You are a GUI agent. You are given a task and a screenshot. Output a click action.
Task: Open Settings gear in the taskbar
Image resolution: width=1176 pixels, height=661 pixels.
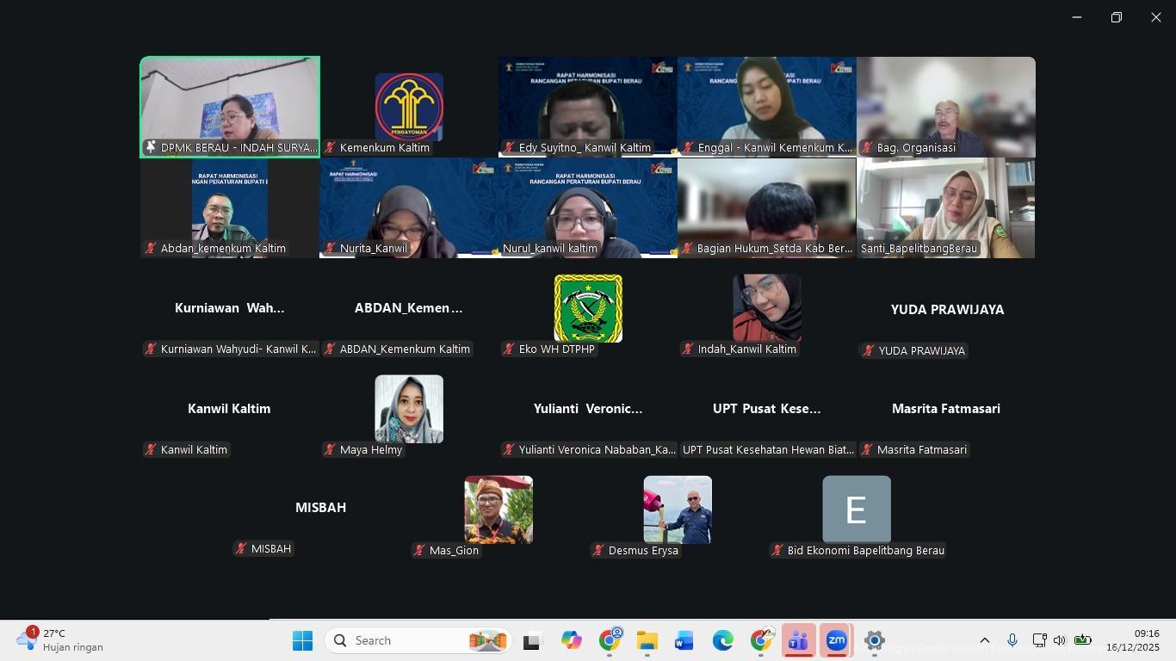click(x=874, y=641)
